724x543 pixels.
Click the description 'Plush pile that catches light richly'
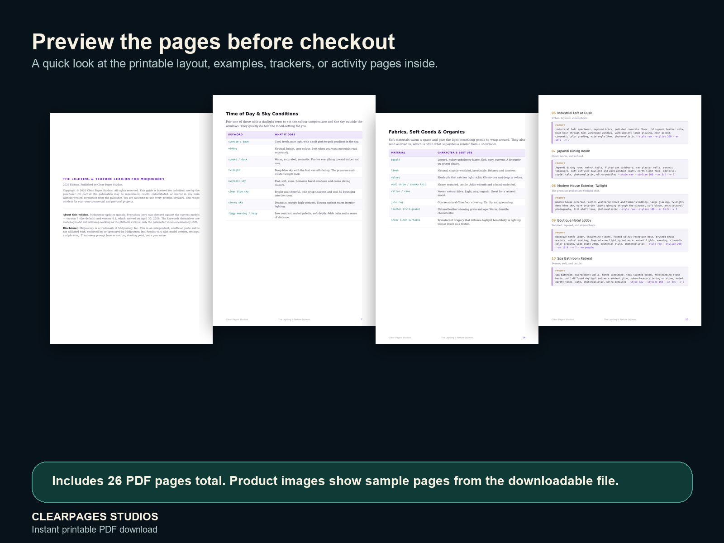pos(480,177)
